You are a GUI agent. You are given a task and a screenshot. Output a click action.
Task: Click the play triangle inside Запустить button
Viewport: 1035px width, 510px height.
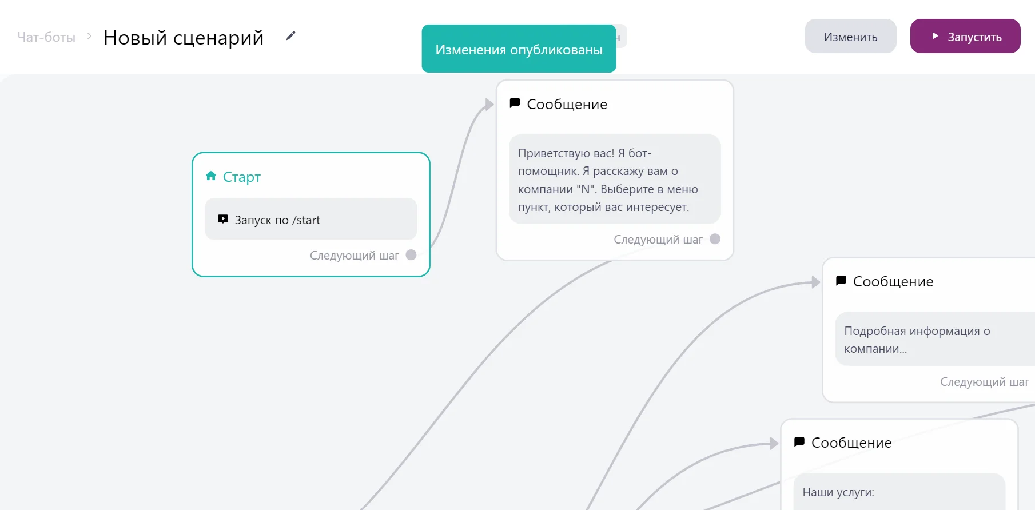click(x=935, y=36)
